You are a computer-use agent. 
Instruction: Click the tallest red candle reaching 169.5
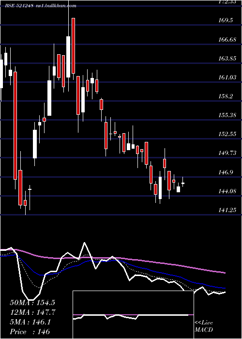[x=74, y=46]
